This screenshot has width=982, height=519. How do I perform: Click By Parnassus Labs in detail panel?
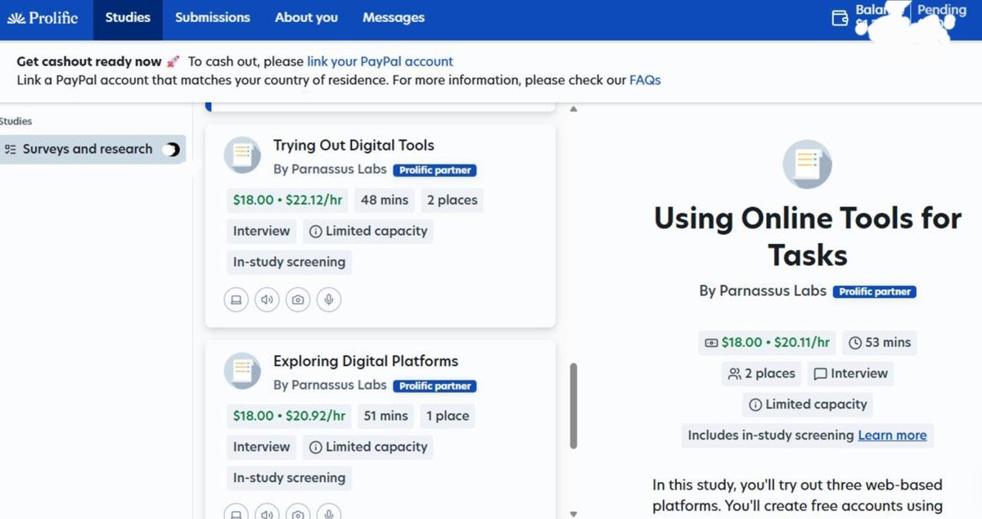pyautogui.click(x=763, y=291)
